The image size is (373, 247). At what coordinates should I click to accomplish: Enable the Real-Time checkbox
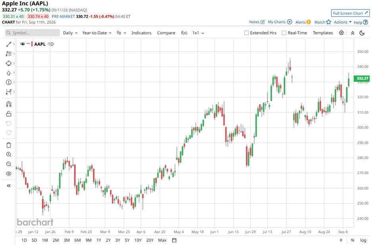click(x=284, y=33)
